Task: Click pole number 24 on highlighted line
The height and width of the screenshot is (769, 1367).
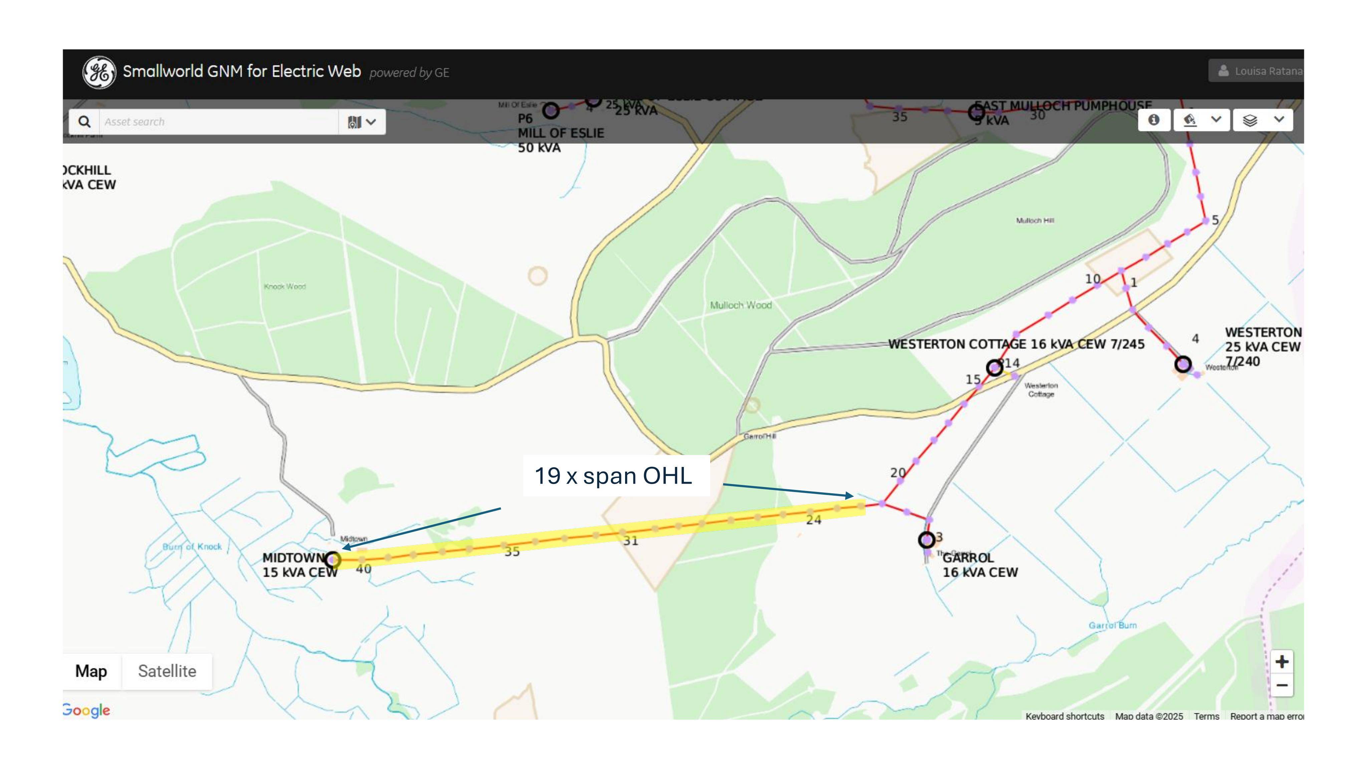Action: point(814,520)
